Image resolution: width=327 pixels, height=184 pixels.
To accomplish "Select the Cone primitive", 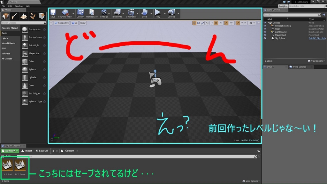I will pos(34,86).
